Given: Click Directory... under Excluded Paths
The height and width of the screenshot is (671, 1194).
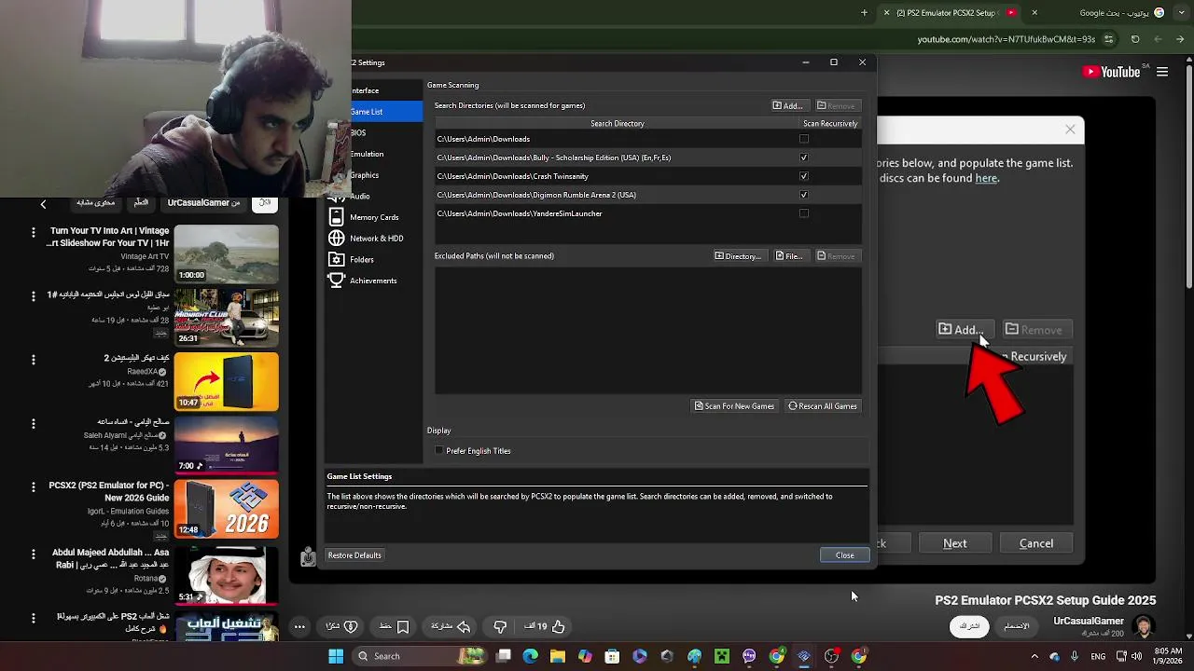Looking at the screenshot, I should 738,256.
